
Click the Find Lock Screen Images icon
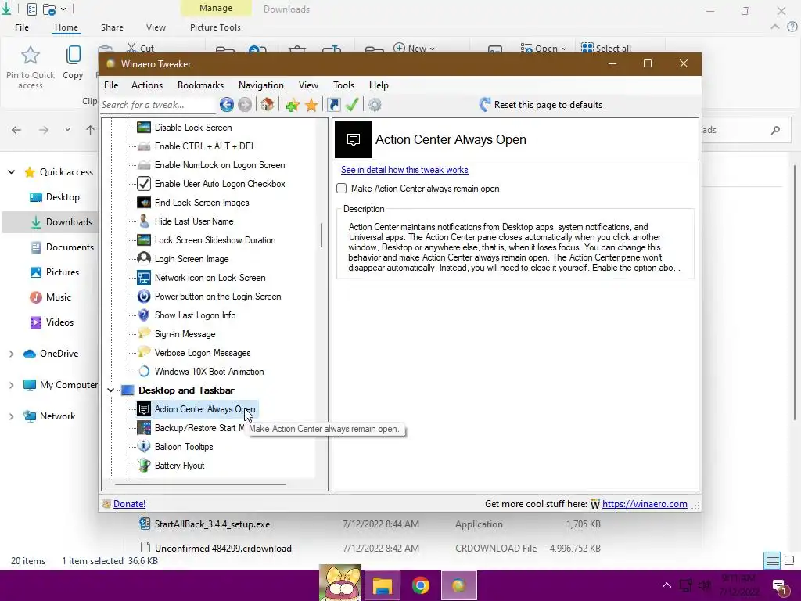144,203
